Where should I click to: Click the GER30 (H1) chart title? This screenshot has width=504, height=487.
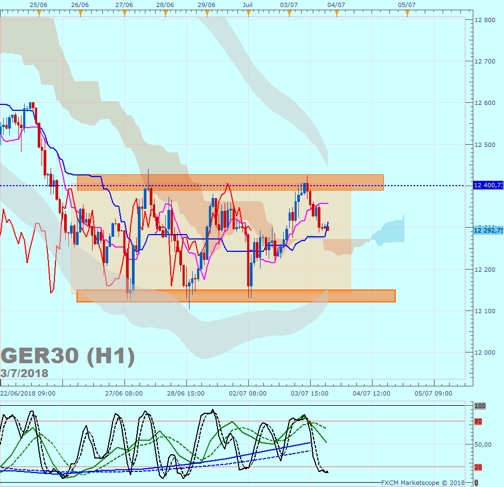[67, 356]
